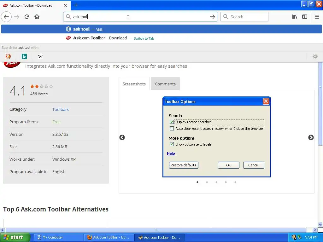This screenshot has height=242, width=323.
Task: Open the hamburger application menu
Action: (317, 17)
